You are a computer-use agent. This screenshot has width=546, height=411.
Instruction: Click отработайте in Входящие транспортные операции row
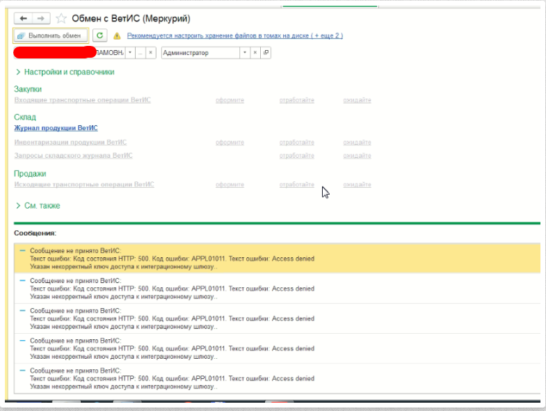tap(297, 100)
